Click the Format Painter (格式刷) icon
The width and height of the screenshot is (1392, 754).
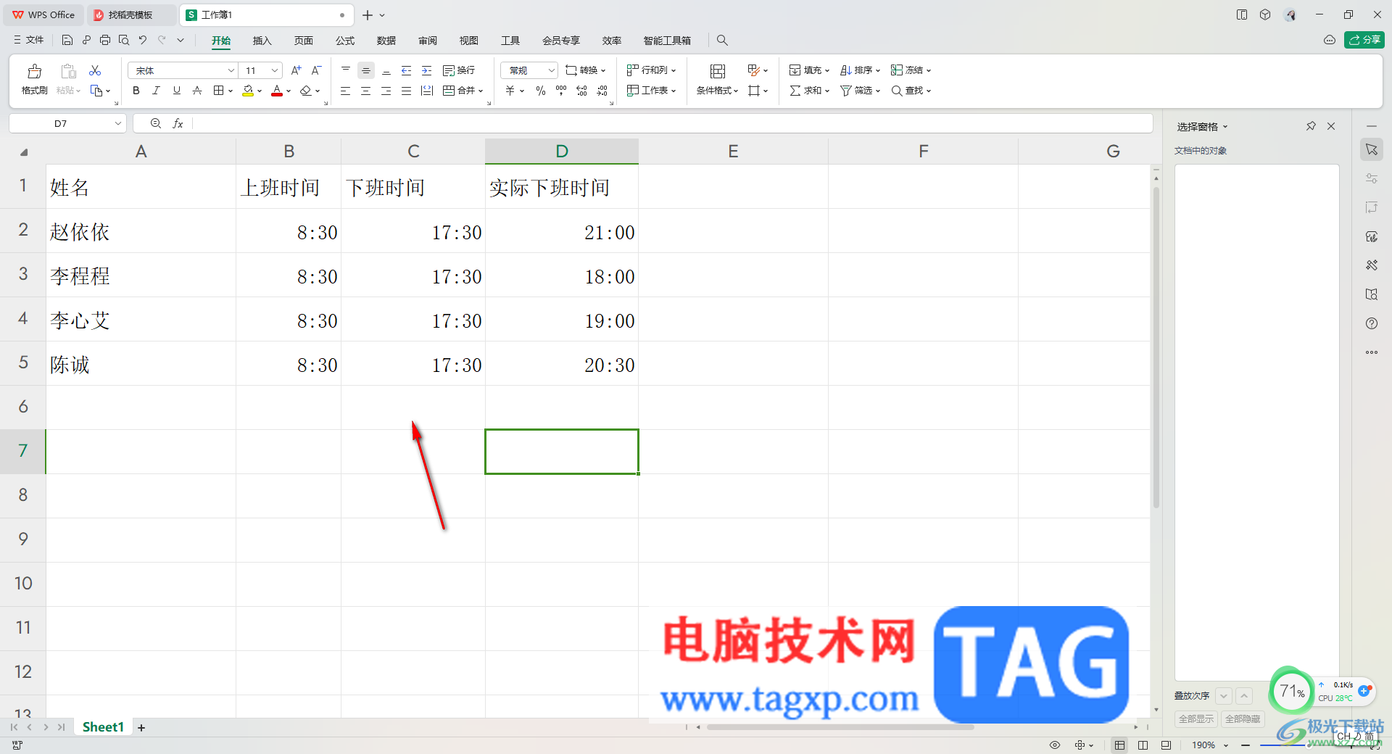[x=34, y=71]
